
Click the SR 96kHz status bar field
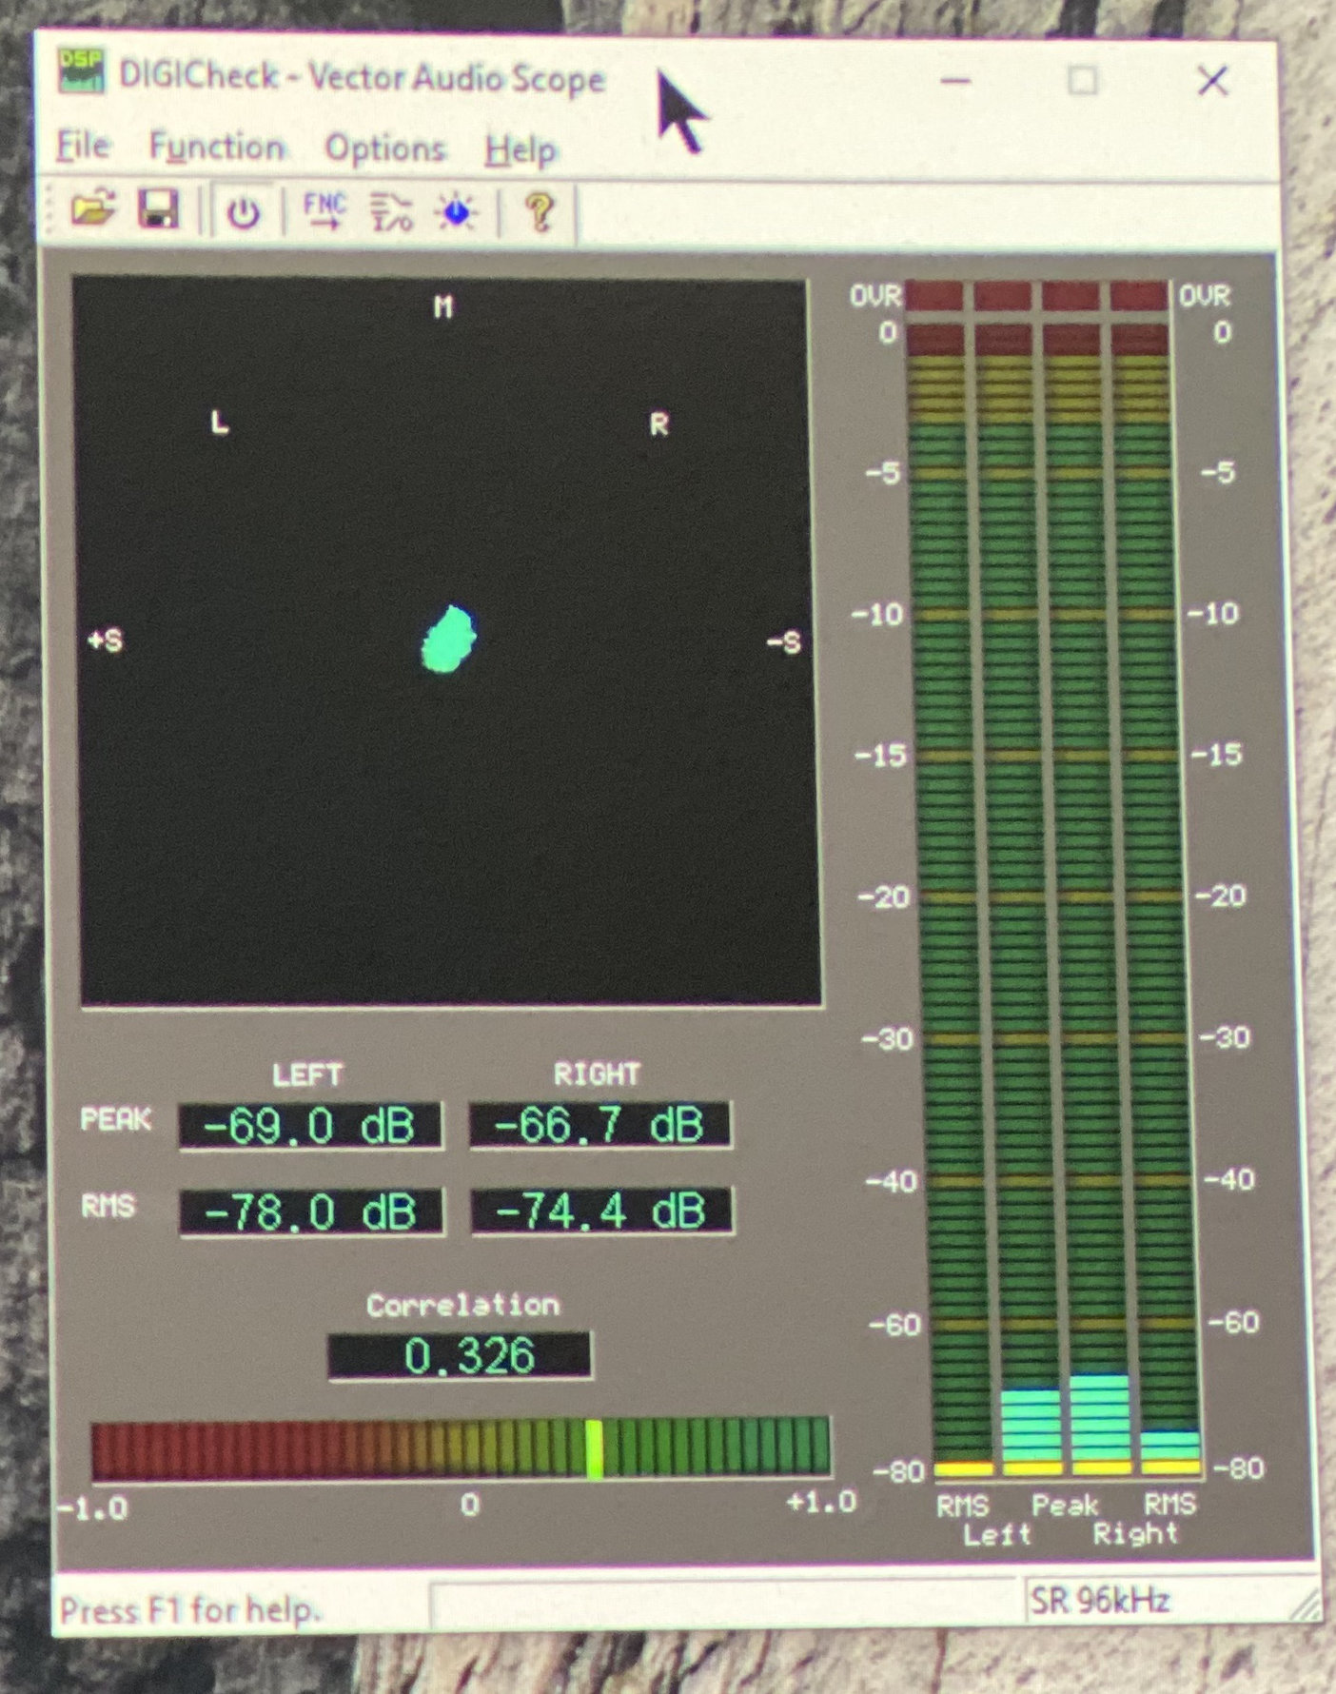1099,1601
